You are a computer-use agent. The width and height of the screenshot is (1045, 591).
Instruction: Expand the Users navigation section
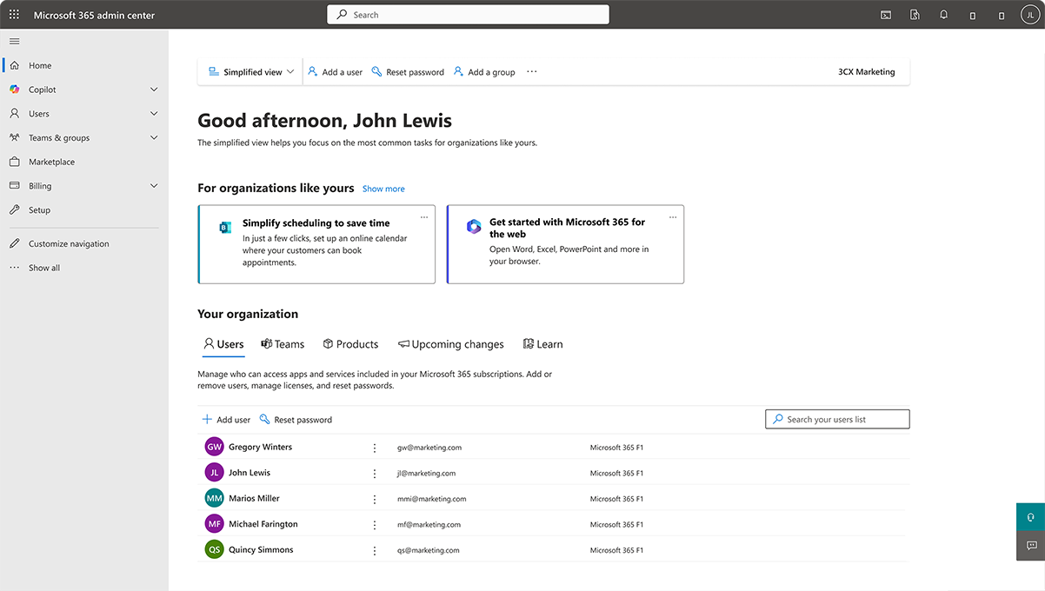click(x=154, y=114)
